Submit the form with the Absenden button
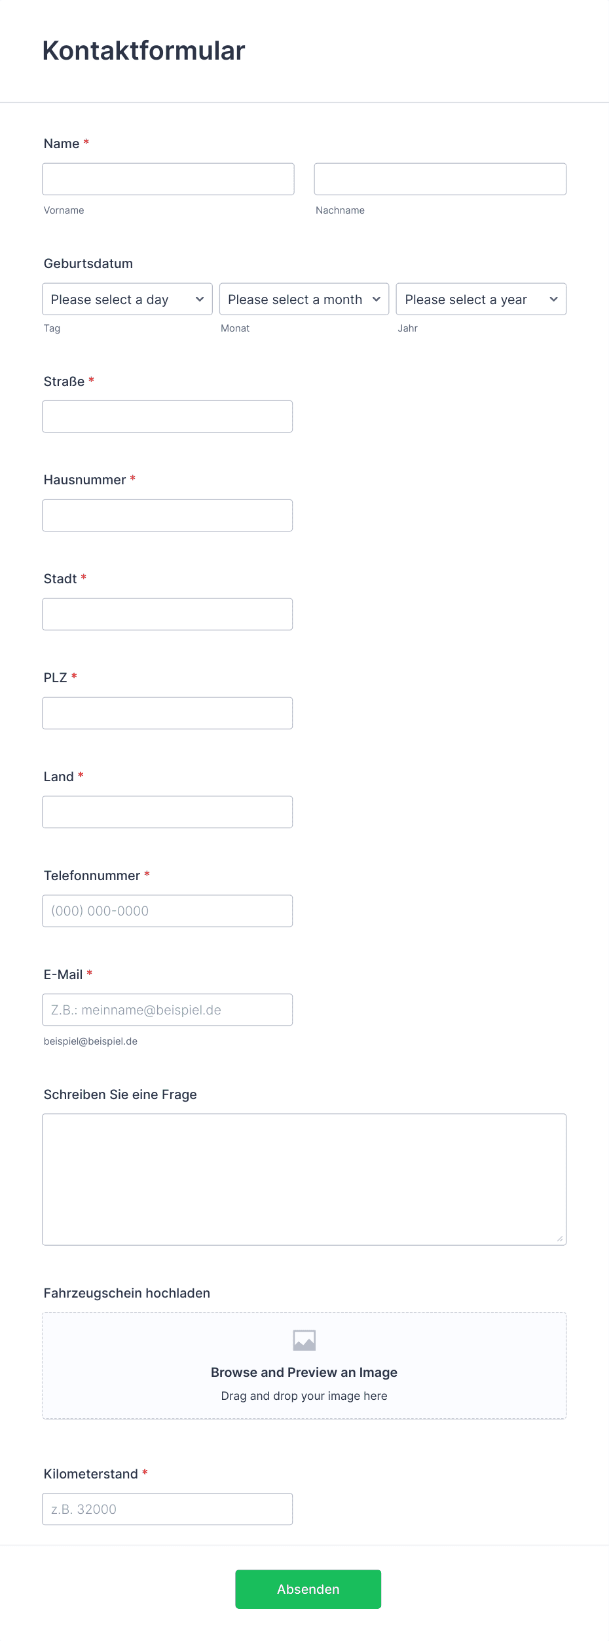This screenshot has height=1641, width=609. coord(308,1589)
